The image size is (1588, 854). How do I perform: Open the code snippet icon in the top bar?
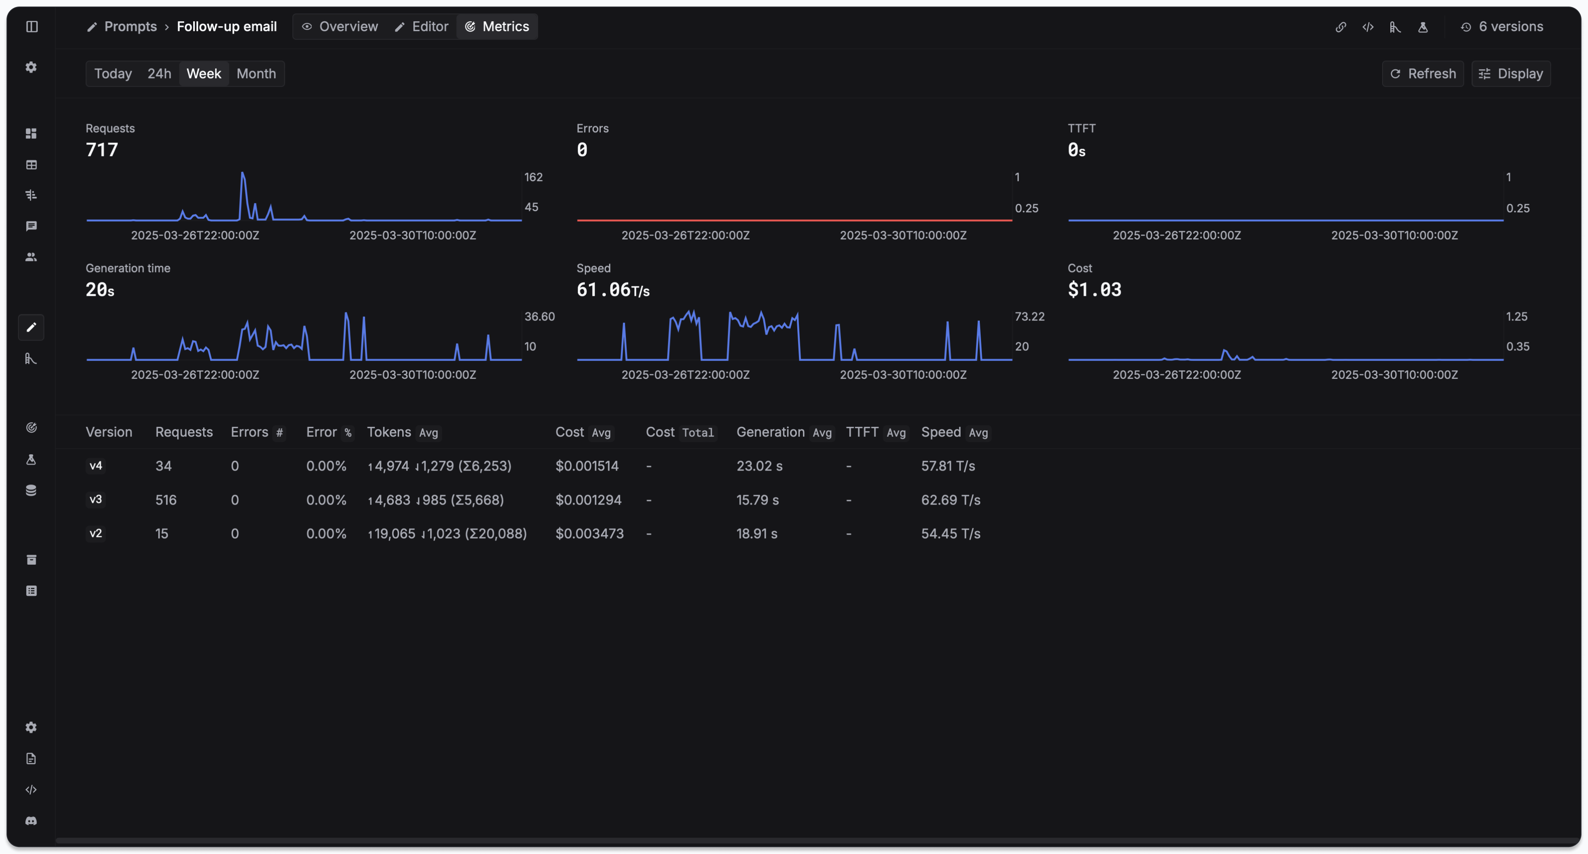pos(1368,27)
